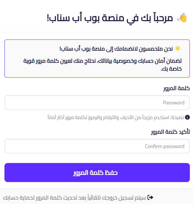This screenshot has height=204, width=193.
Task: Click بوب أب سناب in the main heading
Action: [x=74, y=18]
